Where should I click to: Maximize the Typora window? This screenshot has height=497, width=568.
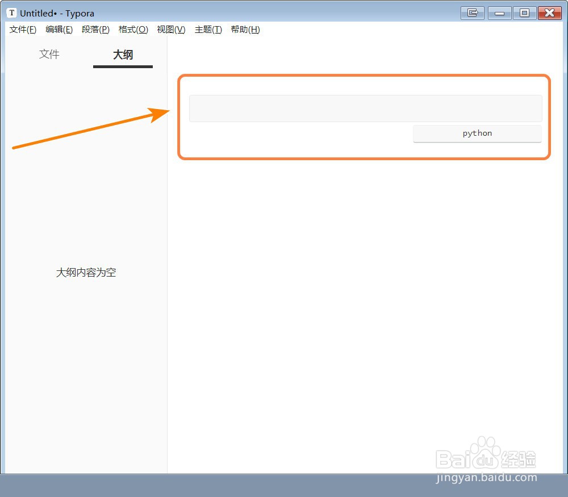click(x=524, y=13)
